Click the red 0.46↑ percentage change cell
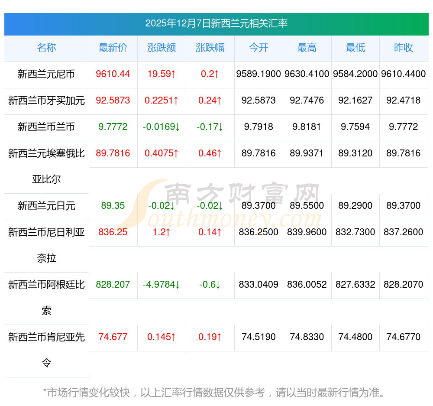Screen dimensions: 433x406 click(x=210, y=153)
